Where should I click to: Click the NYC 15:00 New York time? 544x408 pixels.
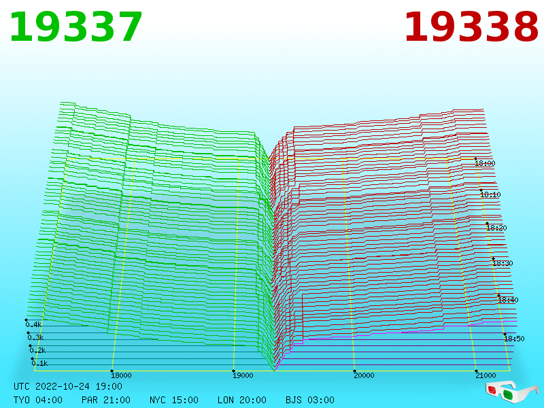click(174, 400)
